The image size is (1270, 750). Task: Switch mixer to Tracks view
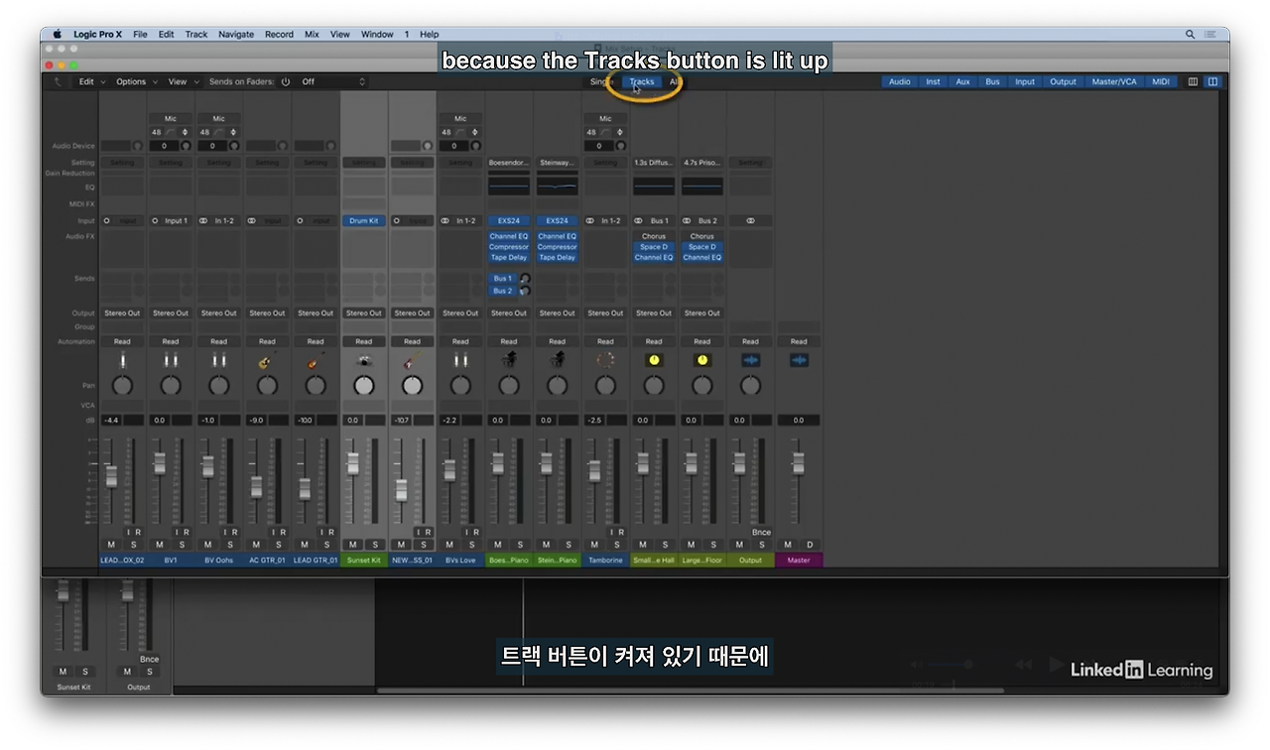642,82
